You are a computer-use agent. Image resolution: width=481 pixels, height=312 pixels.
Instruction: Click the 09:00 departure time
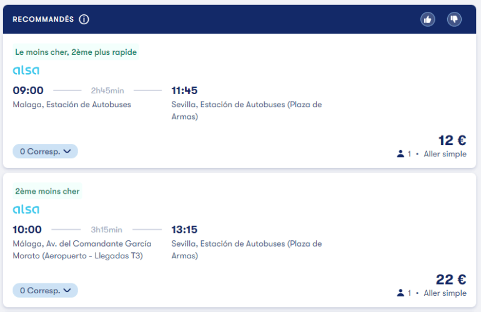click(28, 90)
